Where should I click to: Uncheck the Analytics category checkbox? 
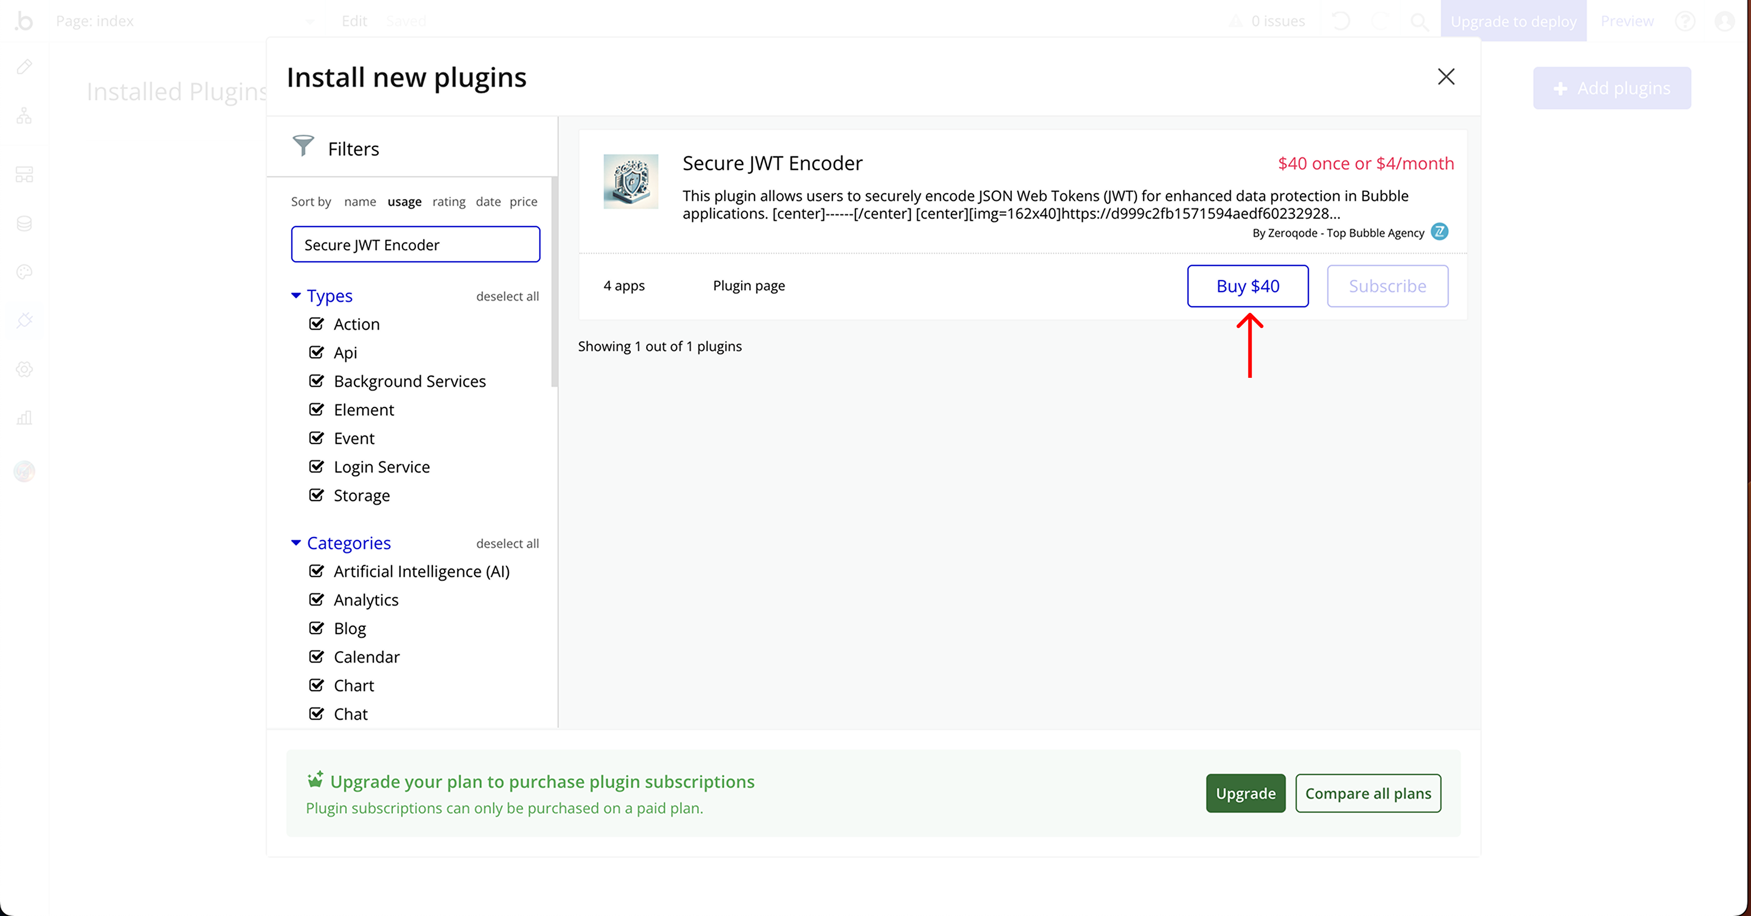(316, 600)
